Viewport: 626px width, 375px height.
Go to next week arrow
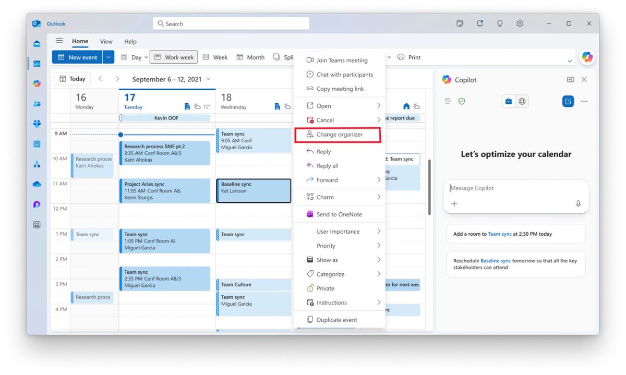(x=117, y=79)
